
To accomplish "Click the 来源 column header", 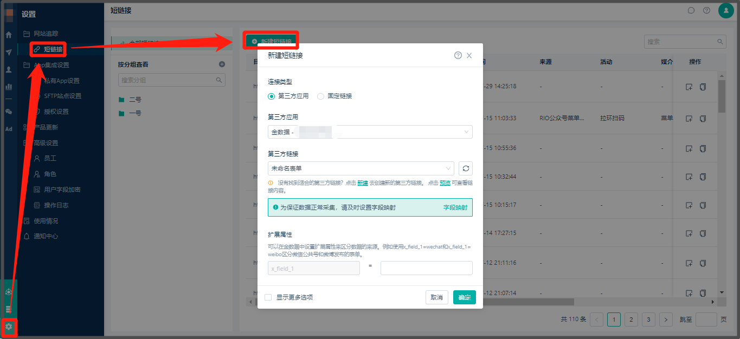I will click(545, 62).
